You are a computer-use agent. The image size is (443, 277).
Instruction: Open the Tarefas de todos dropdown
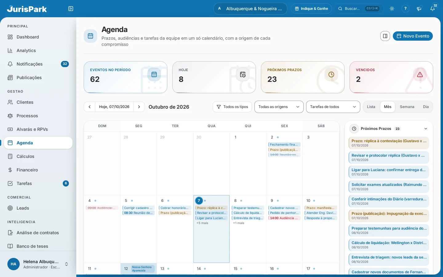point(333,107)
